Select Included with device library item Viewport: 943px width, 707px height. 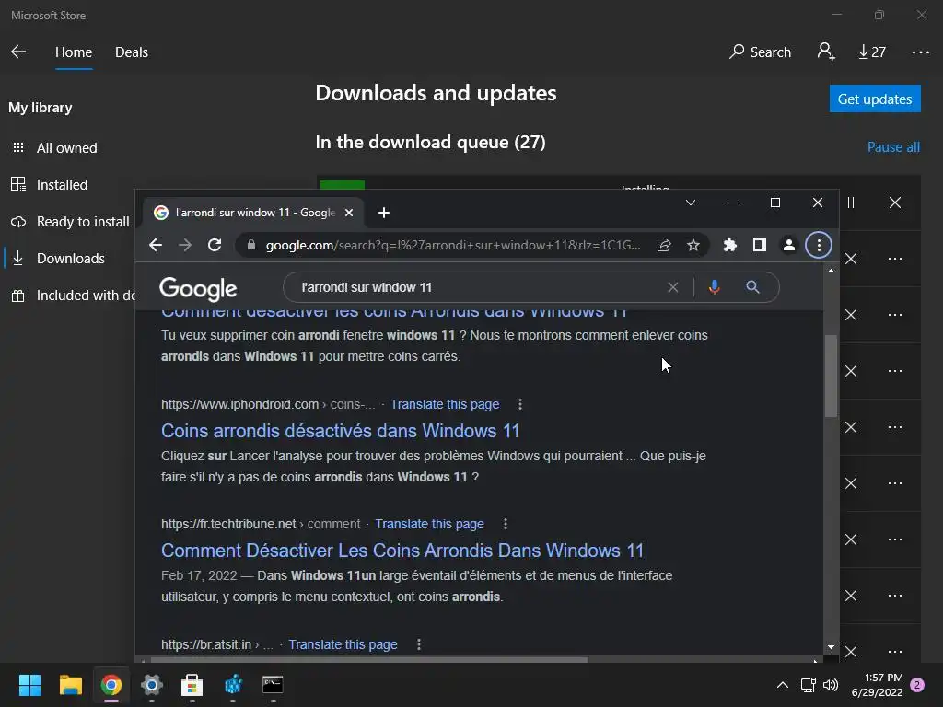[72, 296]
